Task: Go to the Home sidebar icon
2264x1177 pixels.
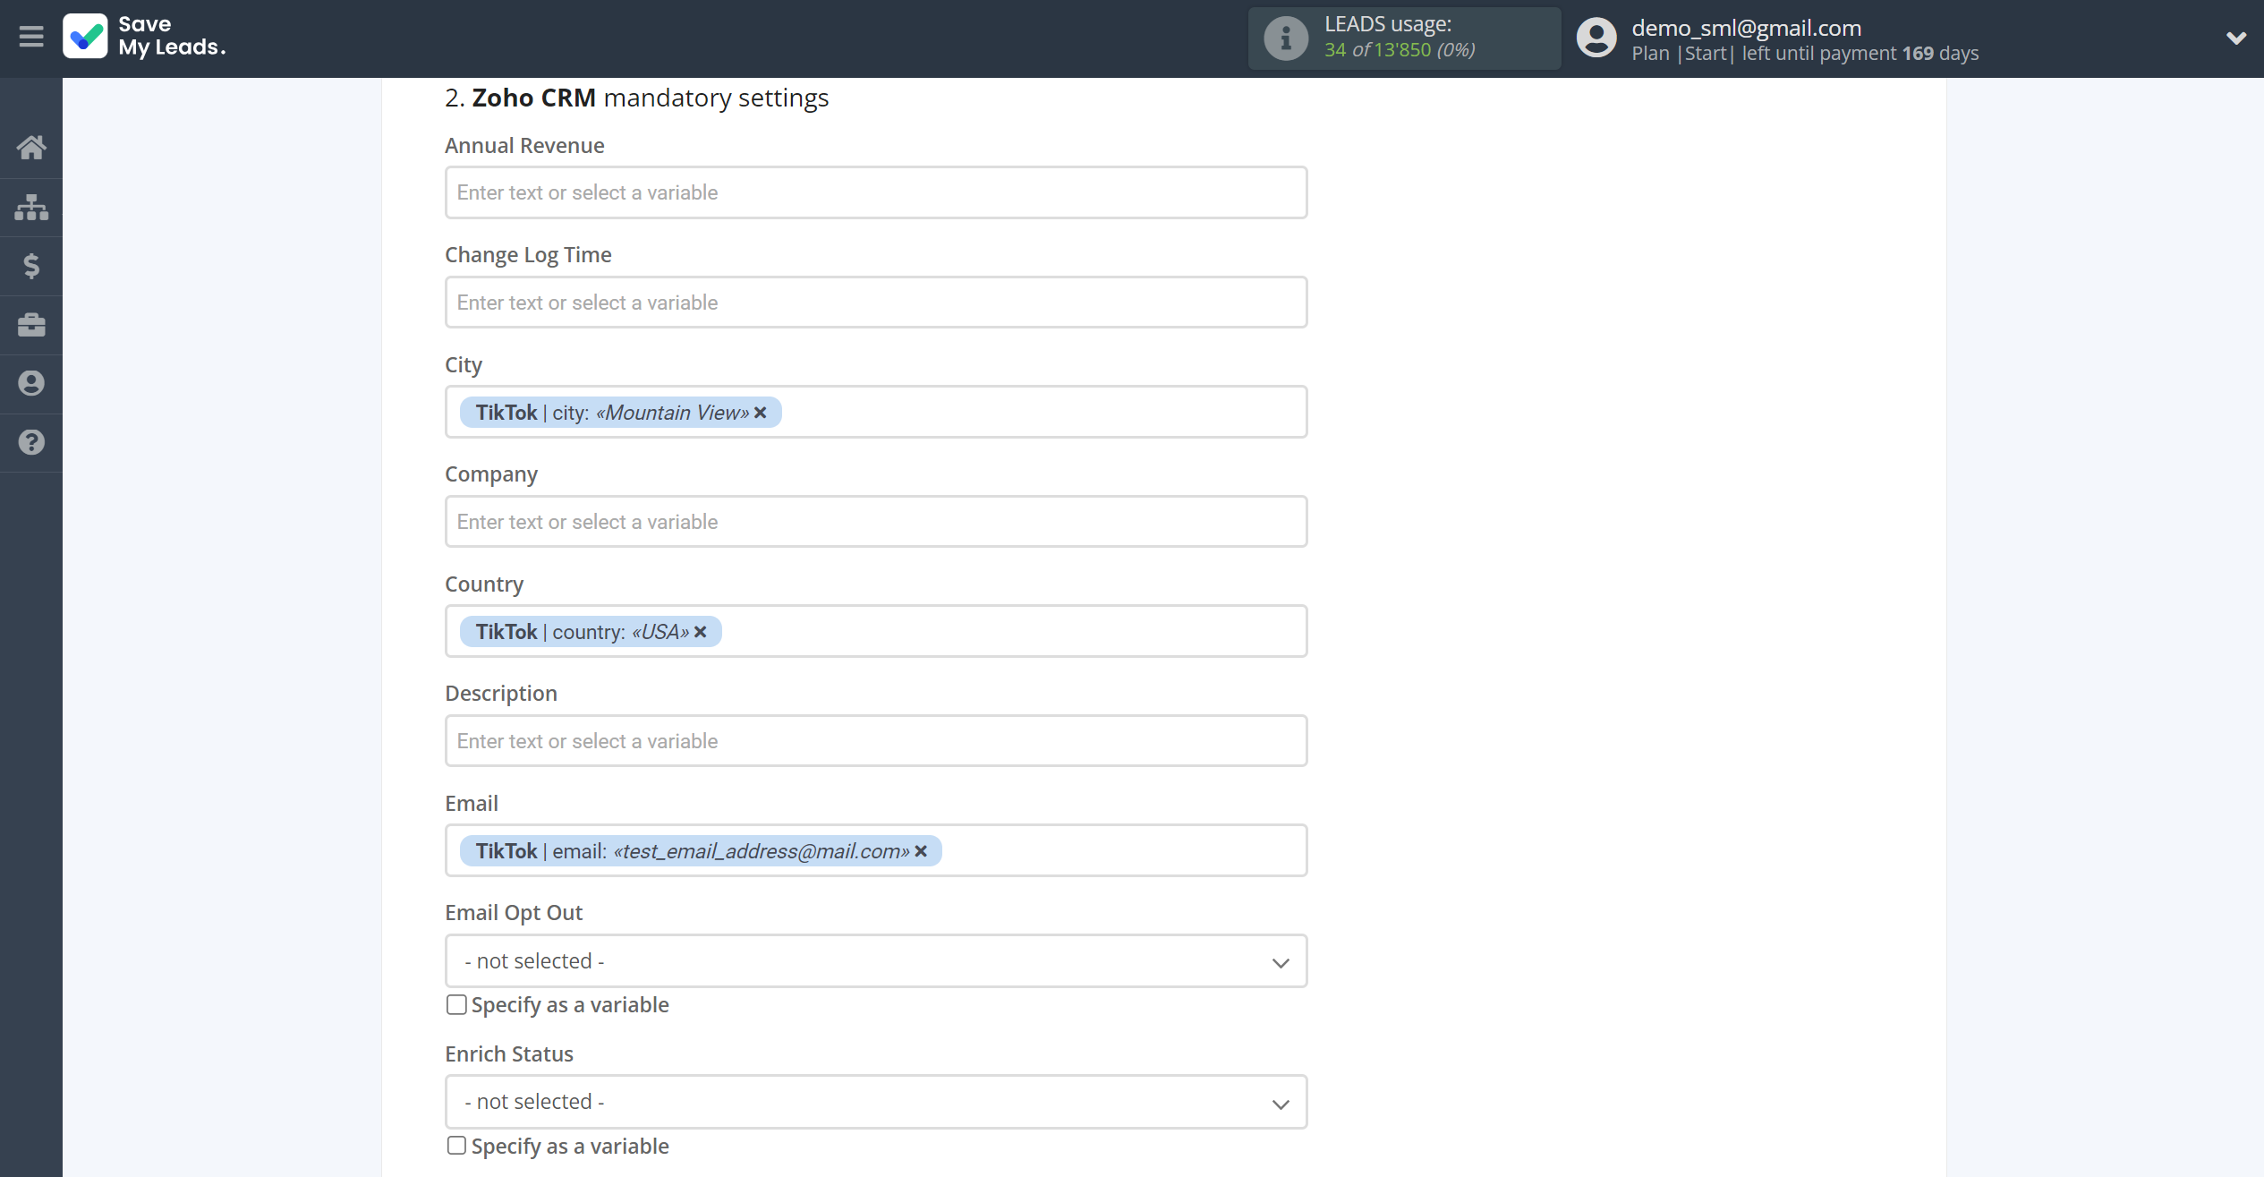Action: [x=31, y=148]
